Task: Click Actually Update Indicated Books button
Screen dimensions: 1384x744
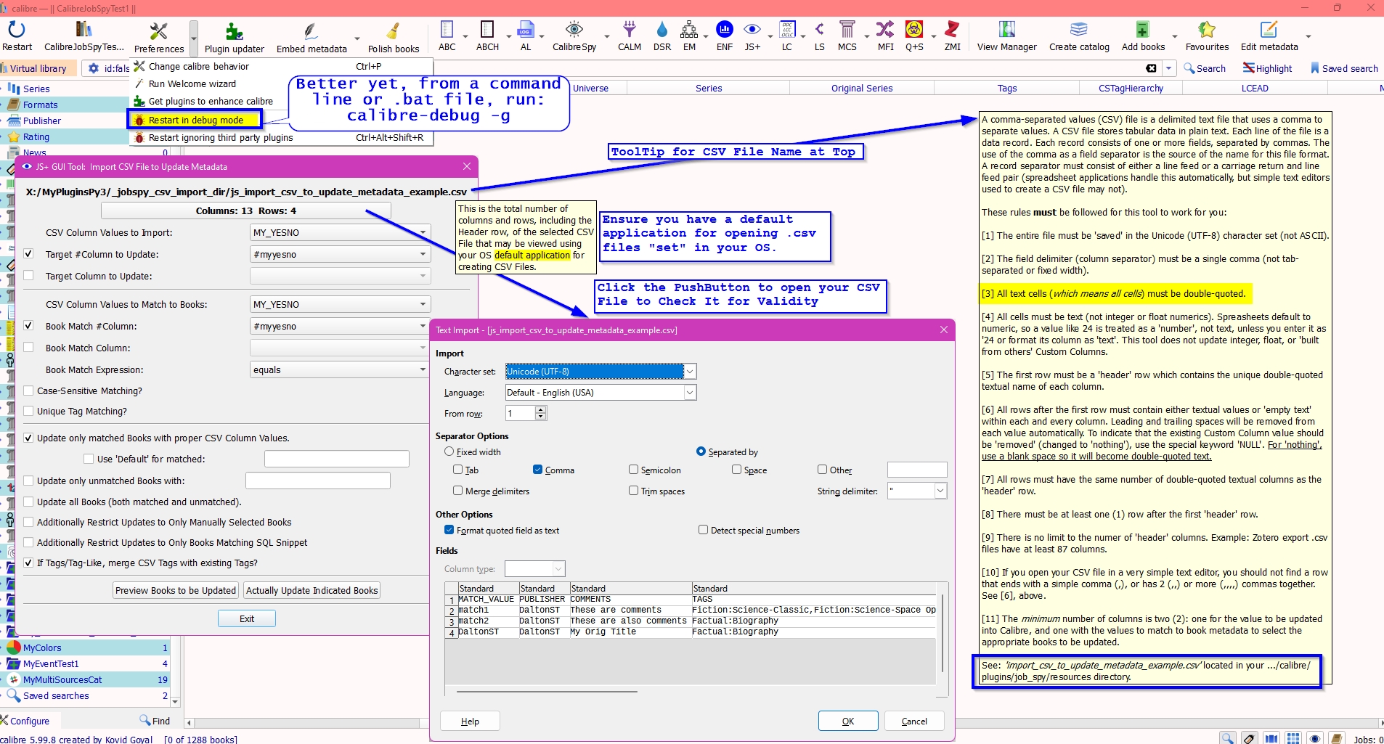Action: [312, 590]
